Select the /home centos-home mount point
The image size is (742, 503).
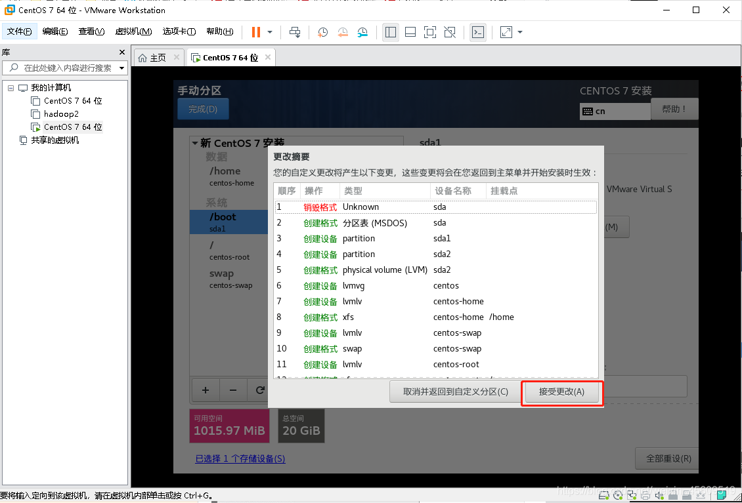pyautogui.click(x=229, y=176)
